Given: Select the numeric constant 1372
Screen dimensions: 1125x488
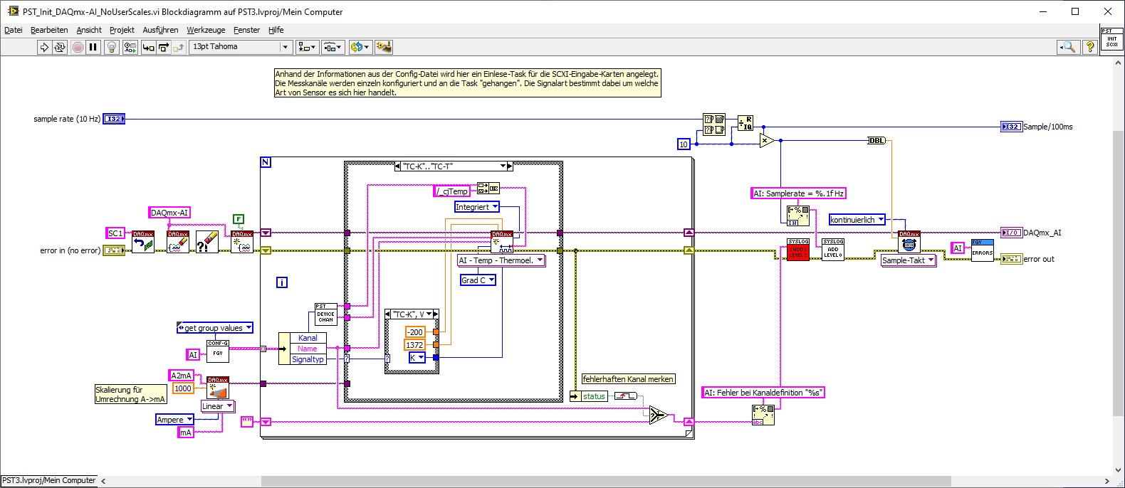Looking at the screenshot, I should click(414, 345).
